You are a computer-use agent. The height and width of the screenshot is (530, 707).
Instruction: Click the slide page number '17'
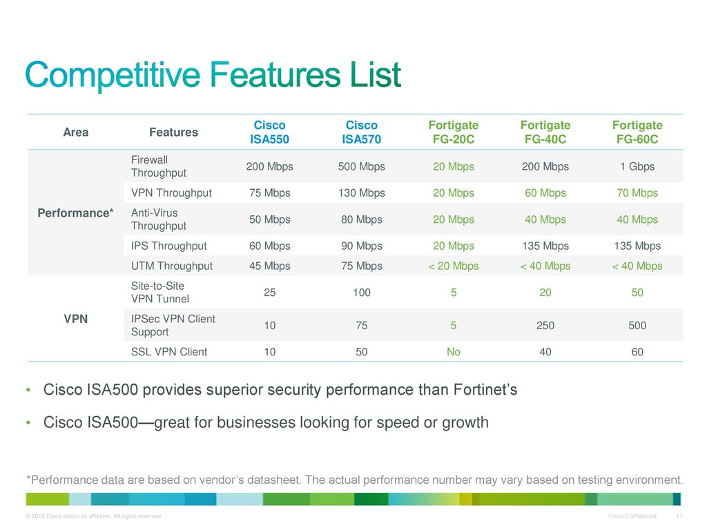click(679, 516)
